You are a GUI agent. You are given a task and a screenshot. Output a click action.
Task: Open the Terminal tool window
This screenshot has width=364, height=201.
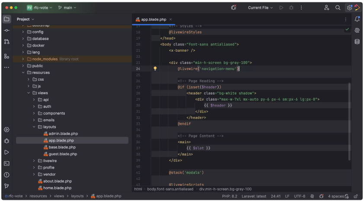point(7,164)
